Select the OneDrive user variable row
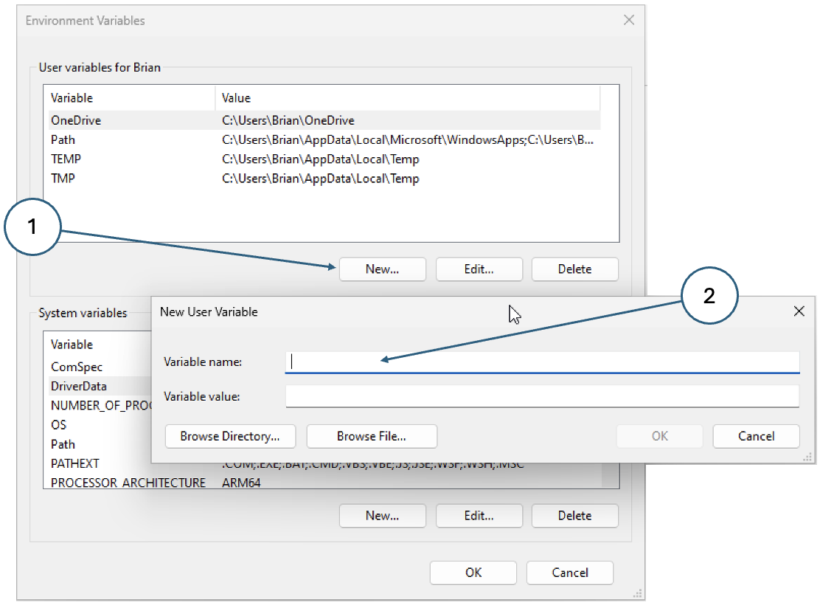Image resolution: width=820 pixels, height=608 pixels. [76, 120]
